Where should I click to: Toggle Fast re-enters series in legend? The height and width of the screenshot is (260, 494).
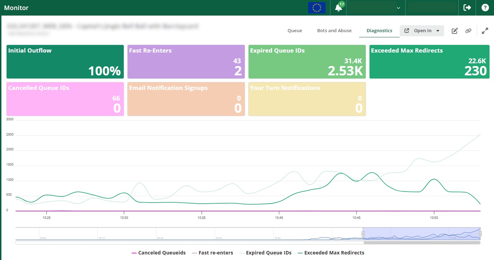pos(213,253)
